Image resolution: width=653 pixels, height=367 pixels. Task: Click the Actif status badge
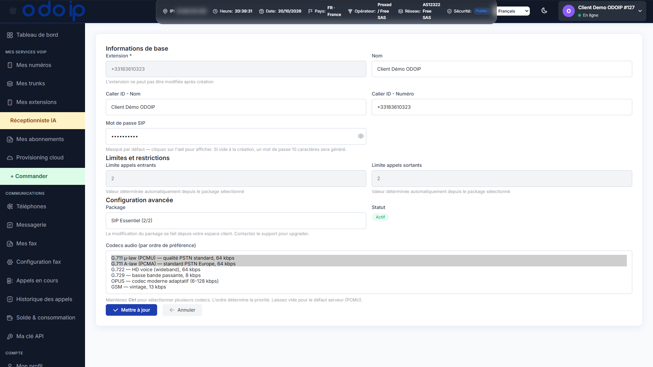(x=380, y=217)
